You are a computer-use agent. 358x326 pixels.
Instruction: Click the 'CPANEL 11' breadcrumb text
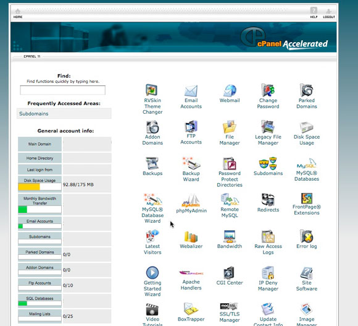click(32, 56)
